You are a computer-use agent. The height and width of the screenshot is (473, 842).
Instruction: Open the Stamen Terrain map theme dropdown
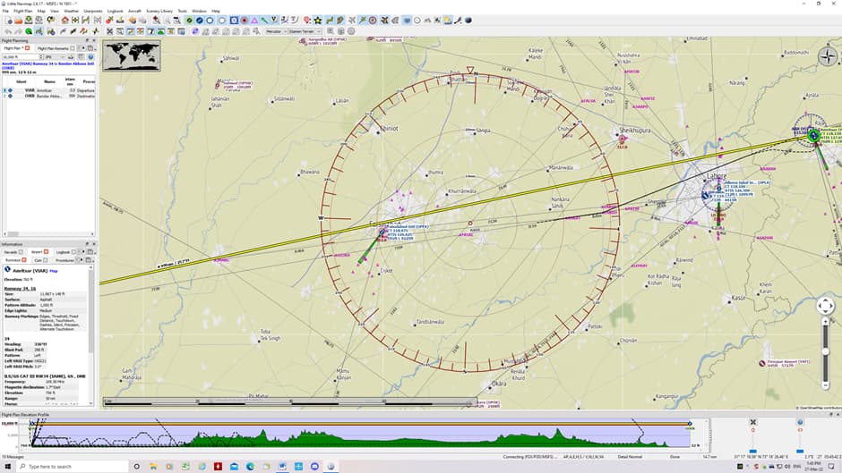305,31
